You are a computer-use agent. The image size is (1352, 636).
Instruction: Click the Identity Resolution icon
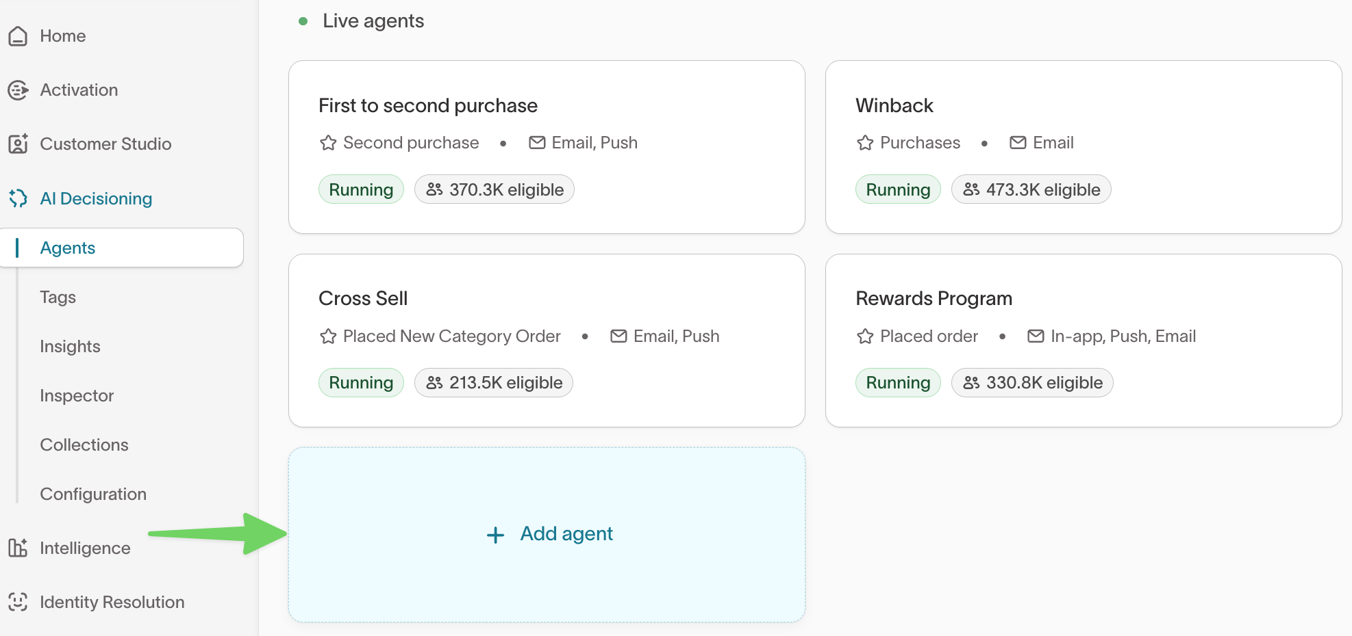[17, 601]
